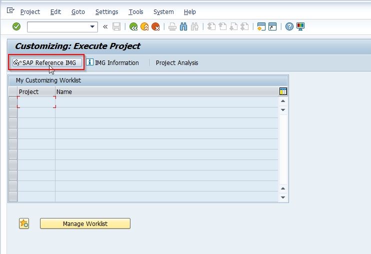371x254 pixels.
Task: Click the blue Help question mark icon
Action: [289, 26]
